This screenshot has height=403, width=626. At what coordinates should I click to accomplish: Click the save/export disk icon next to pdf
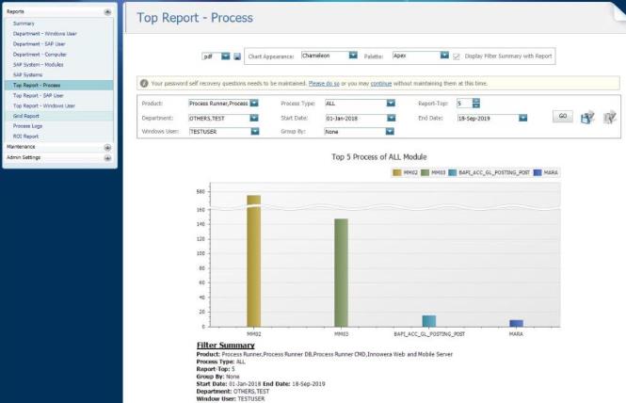(237, 56)
